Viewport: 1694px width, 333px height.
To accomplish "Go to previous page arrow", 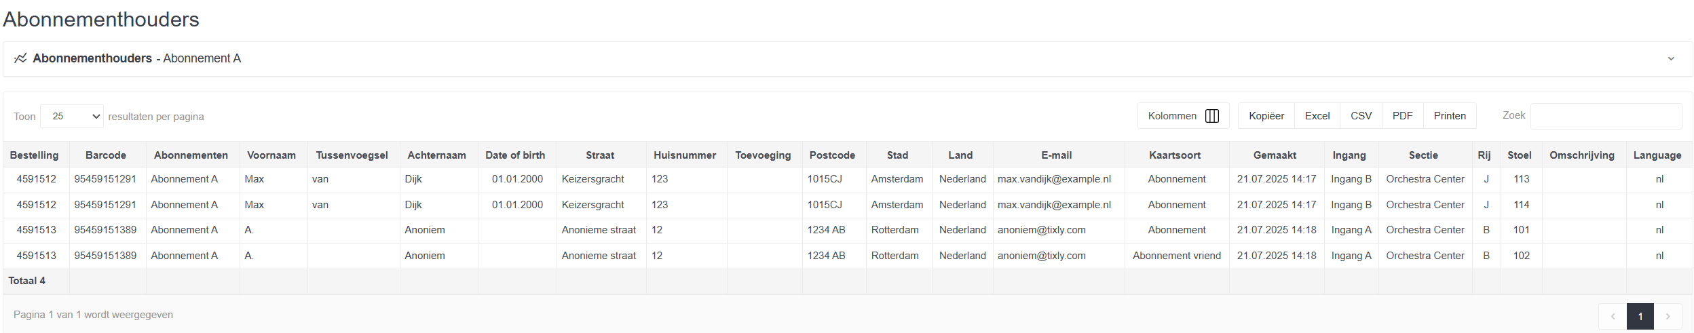I will tap(1613, 317).
